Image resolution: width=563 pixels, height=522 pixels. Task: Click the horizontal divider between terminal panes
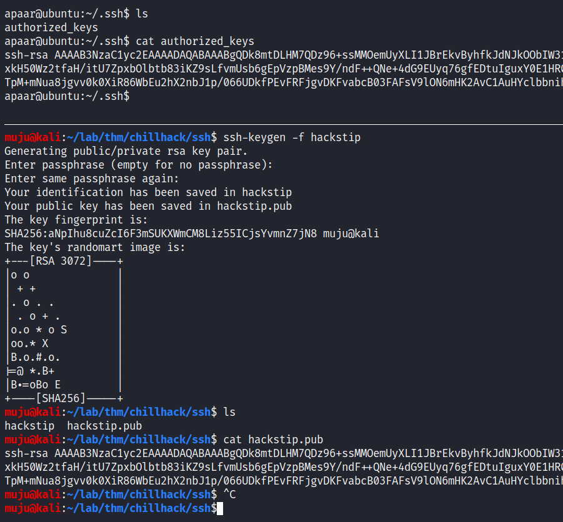click(284, 124)
